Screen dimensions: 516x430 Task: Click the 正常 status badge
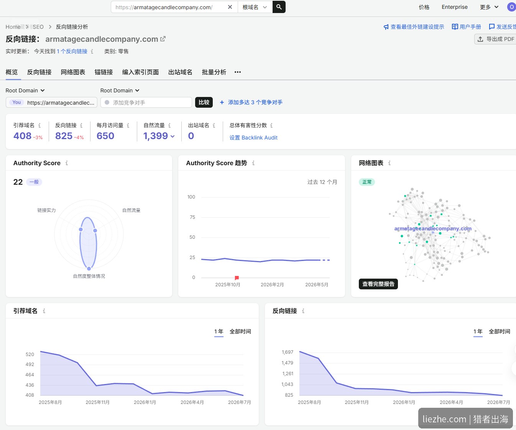point(367,182)
